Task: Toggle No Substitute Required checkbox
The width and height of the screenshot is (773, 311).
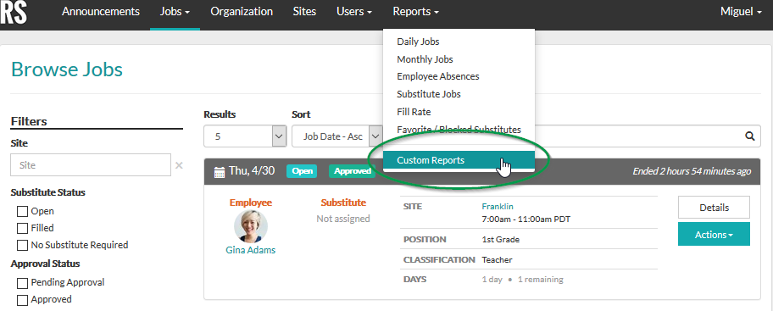Action: 22,245
